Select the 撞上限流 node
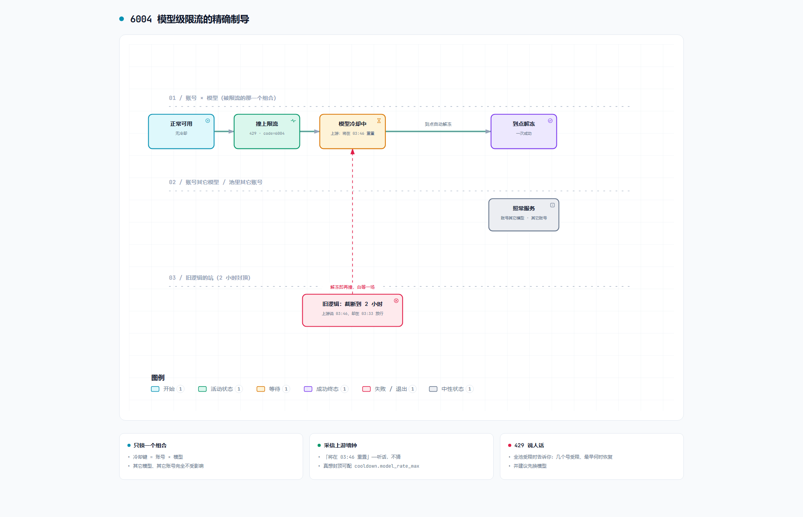Screen dimensions: 803x517 267,132
